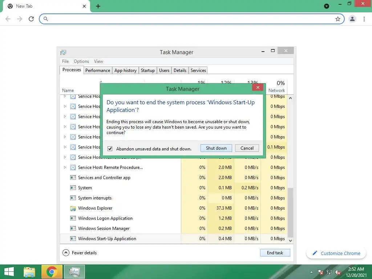The image size is (372, 279).
Task: Select the Processes tab
Action: [72, 70]
